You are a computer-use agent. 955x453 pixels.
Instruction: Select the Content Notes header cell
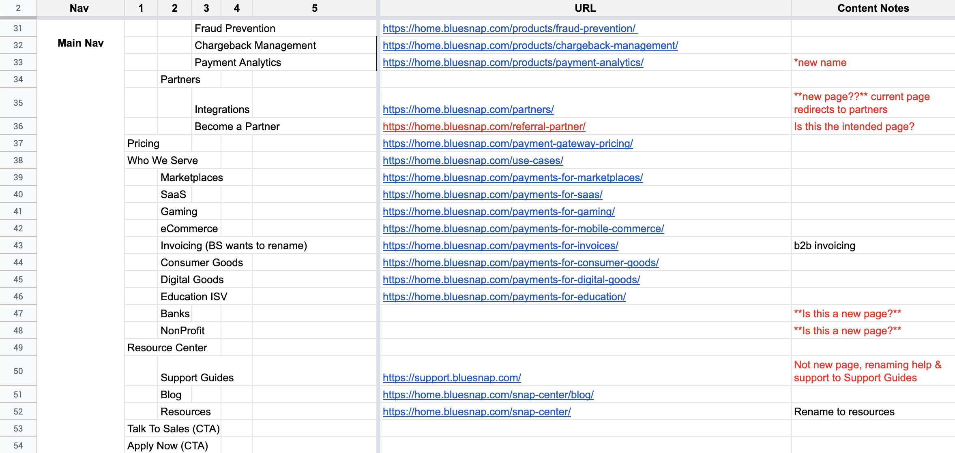tap(873, 8)
